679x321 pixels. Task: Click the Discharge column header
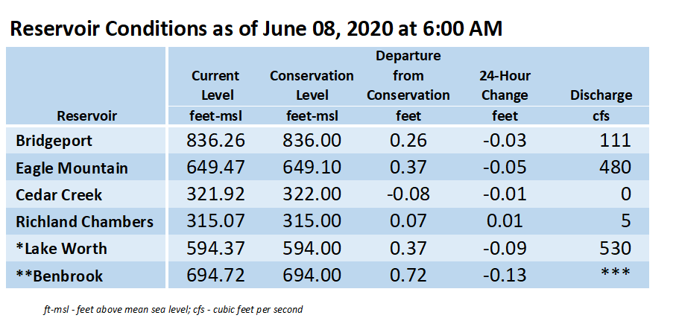coord(601,95)
